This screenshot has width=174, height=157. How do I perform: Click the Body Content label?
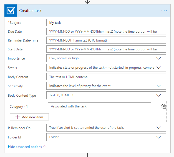(x=18, y=77)
